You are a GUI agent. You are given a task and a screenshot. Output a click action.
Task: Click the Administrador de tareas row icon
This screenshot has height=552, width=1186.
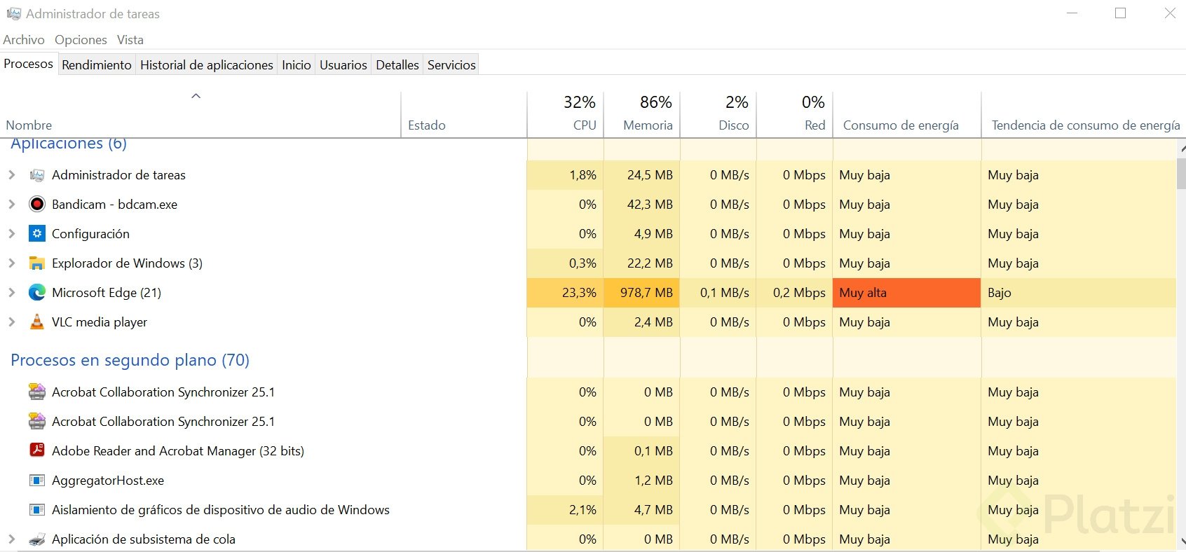(37, 175)
